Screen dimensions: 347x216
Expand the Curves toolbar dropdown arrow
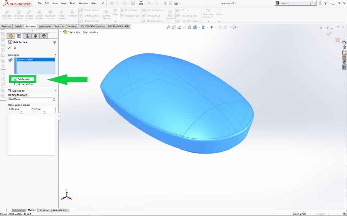pos(219,21)
